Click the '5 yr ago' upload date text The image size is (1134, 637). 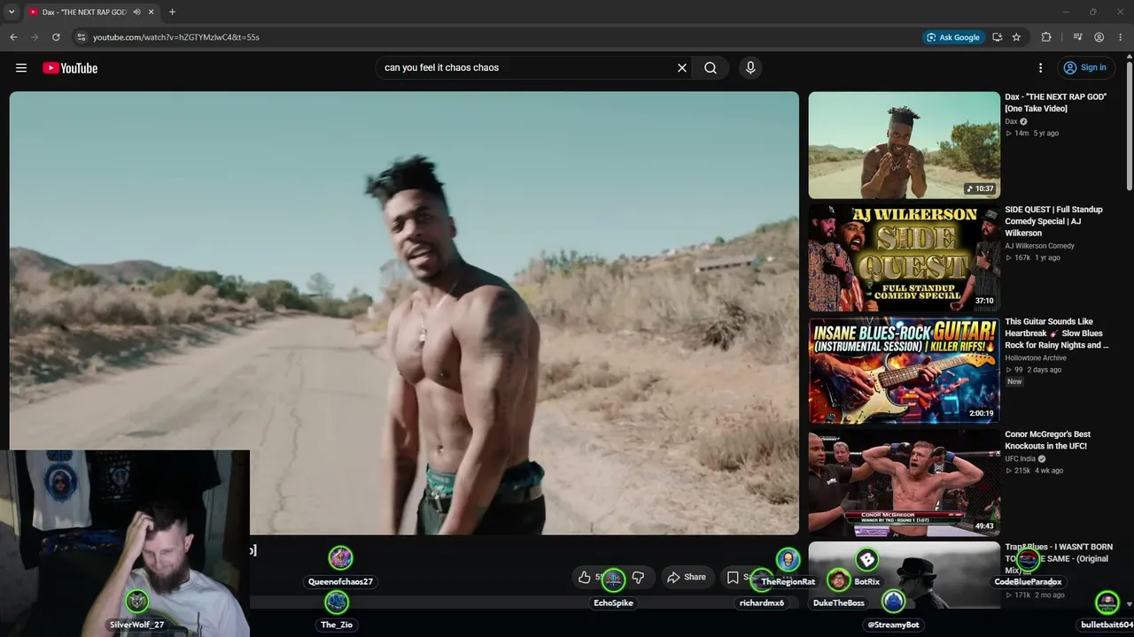pos(1046,134)
